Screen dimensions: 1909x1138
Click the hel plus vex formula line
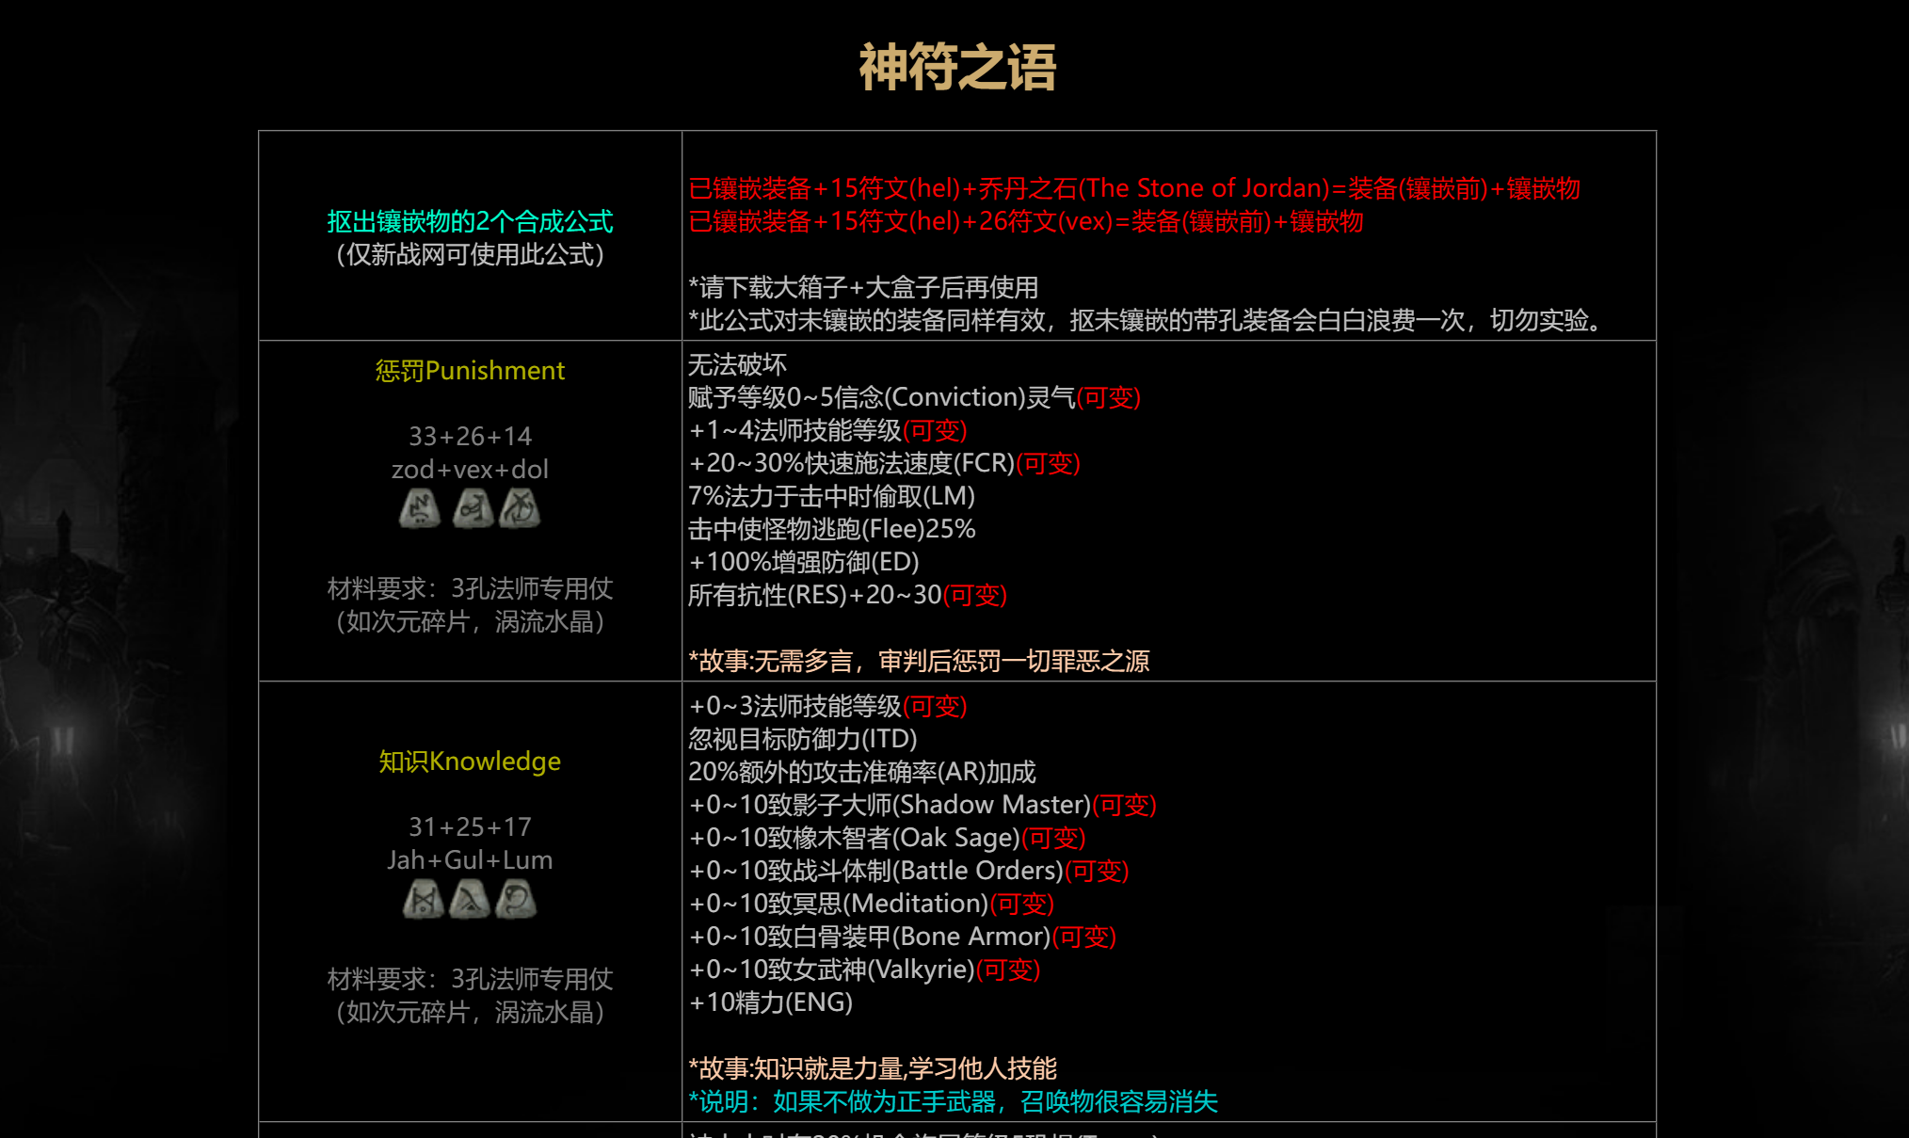pyautogui.click(x=1025, y=222)
